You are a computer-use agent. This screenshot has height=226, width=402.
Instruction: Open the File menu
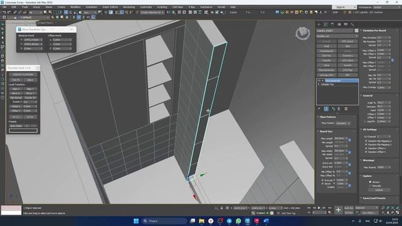[x=4, y=7]
